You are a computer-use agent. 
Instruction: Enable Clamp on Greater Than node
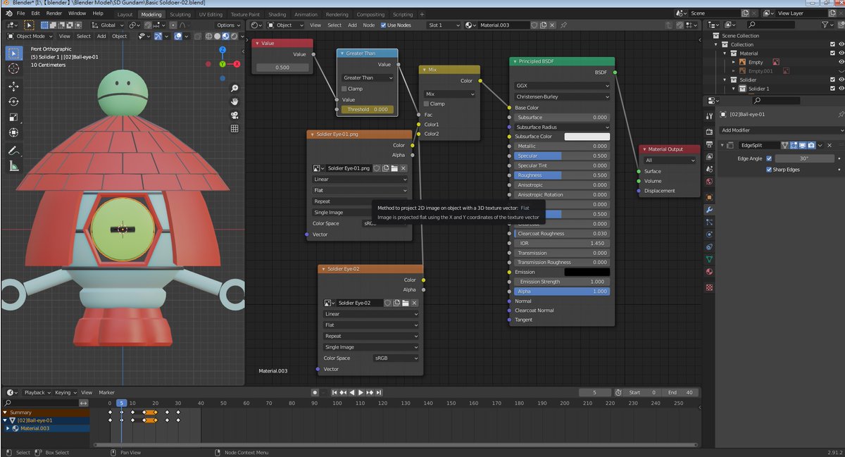(344, 89)
